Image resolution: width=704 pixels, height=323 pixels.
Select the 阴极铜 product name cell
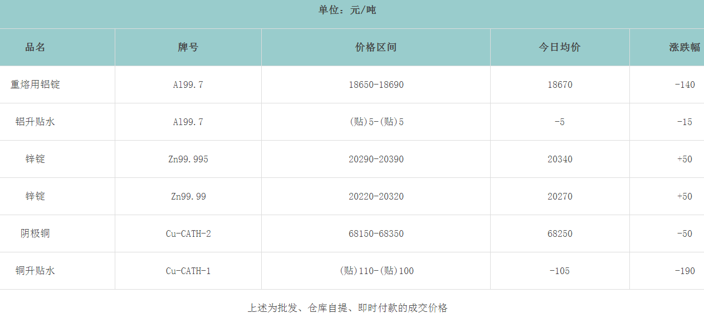tap(35, 233)
